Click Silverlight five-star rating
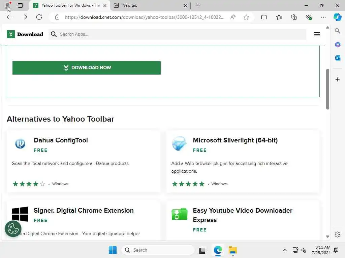The width and height of the screenshot is (345, 258). click(188, 184)
